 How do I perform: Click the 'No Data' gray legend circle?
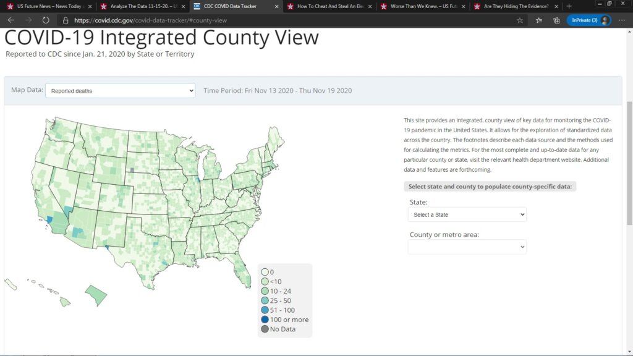pos(265,329)
